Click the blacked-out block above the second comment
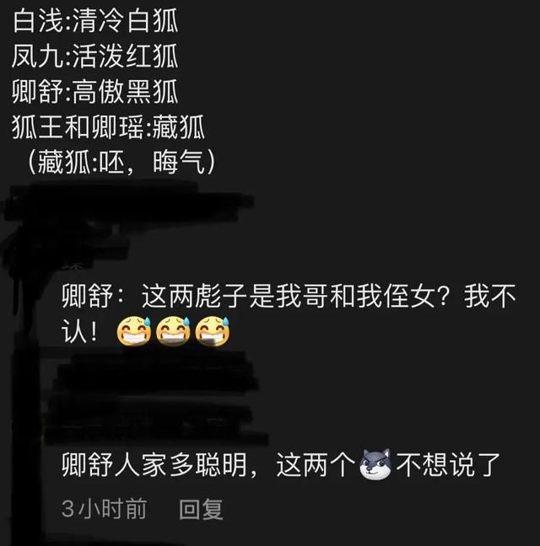Viewport: 540px width, 546px height. (157, 397)
